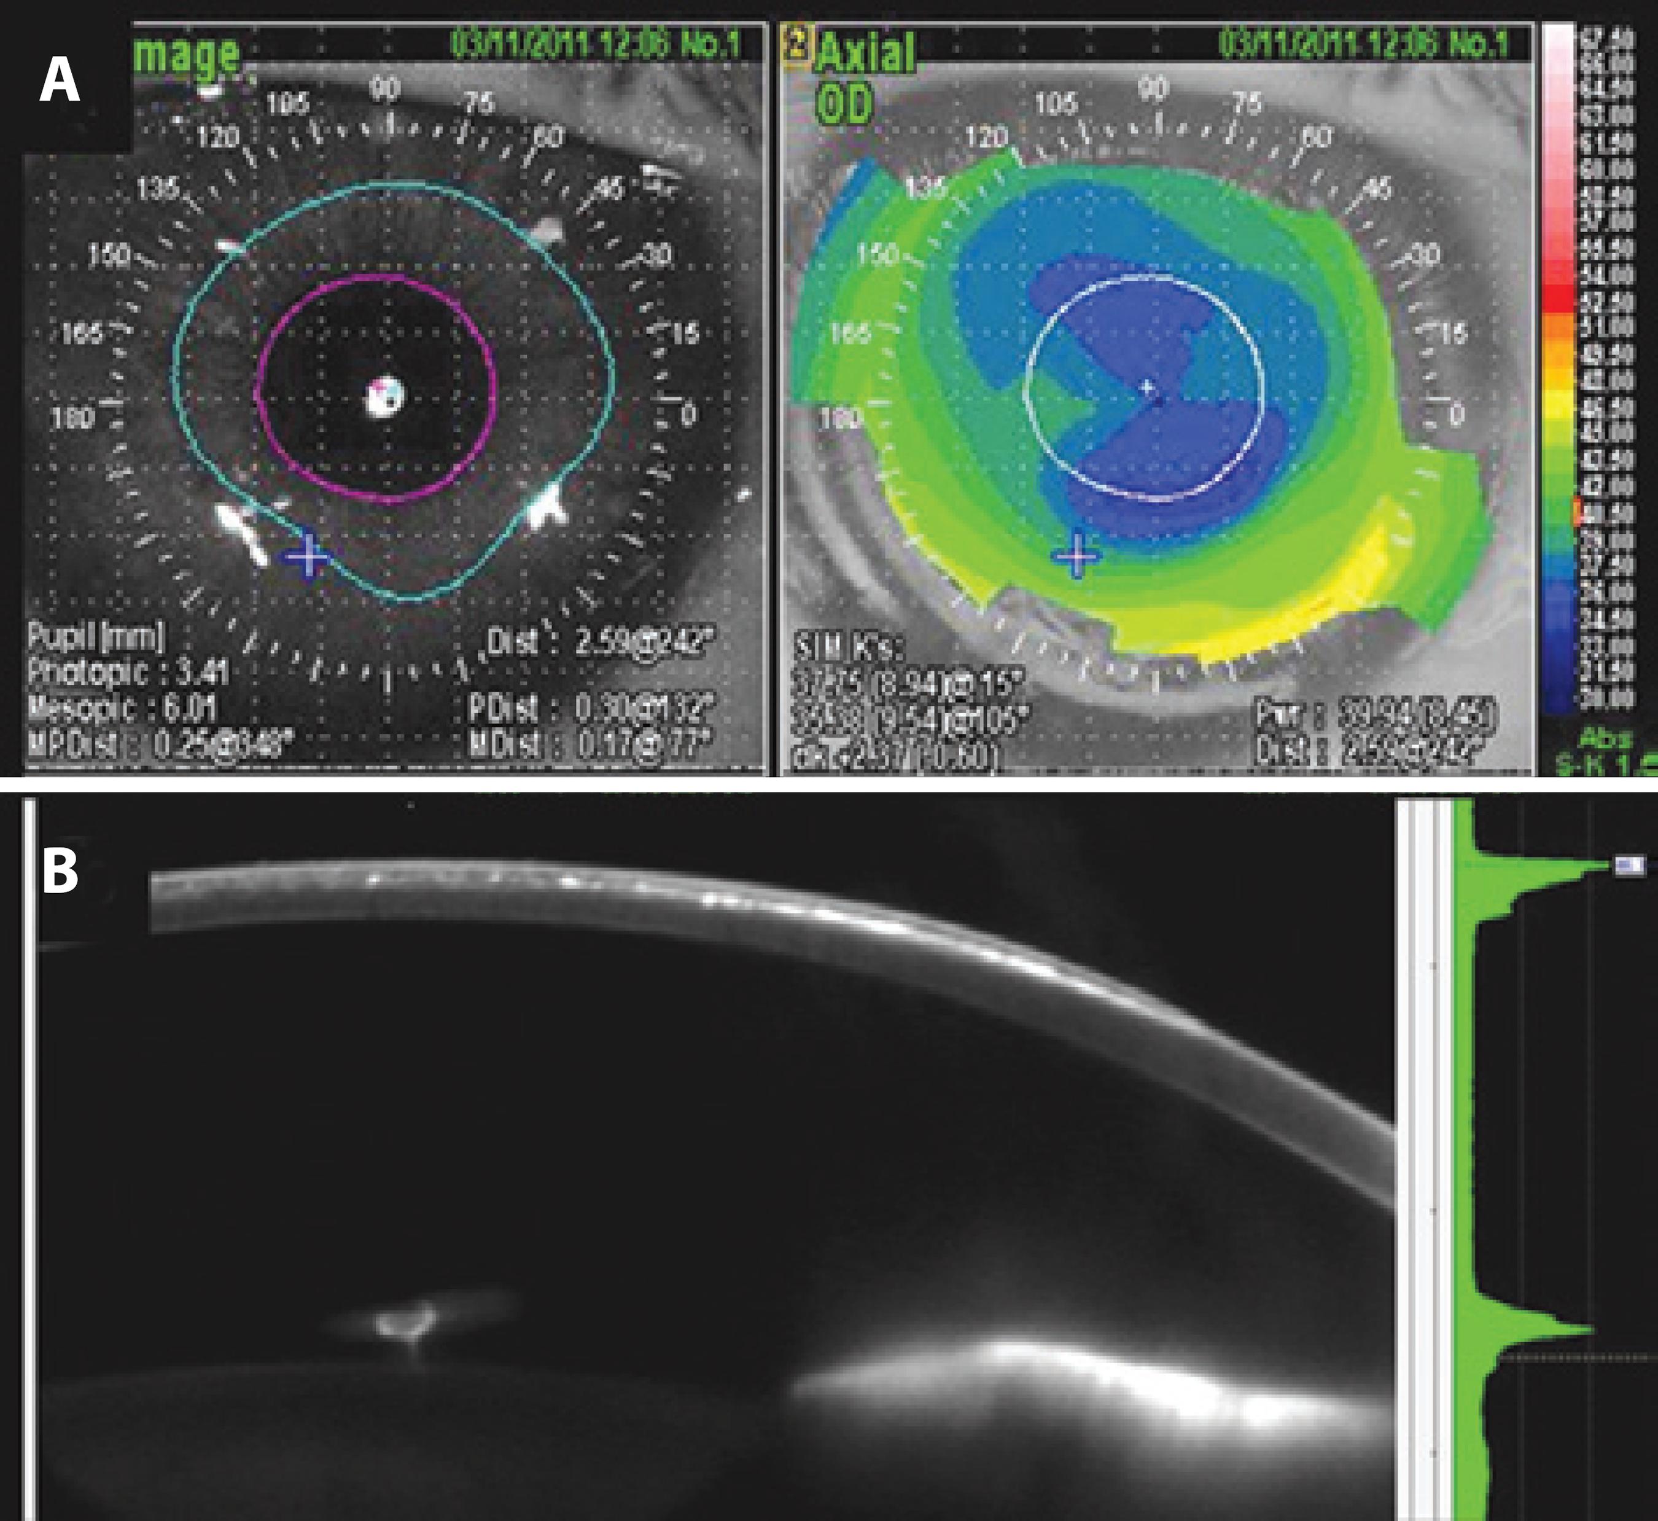Click the central corneal reflex in the pupil

384,397
